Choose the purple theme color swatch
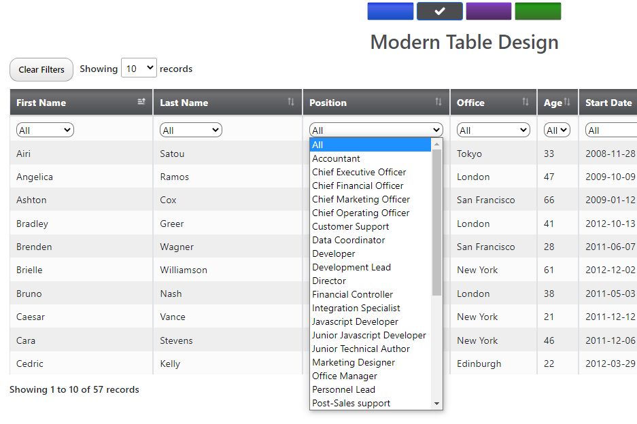Image resolution: width=637 pixels, height=424 pixels. point(488,12)
